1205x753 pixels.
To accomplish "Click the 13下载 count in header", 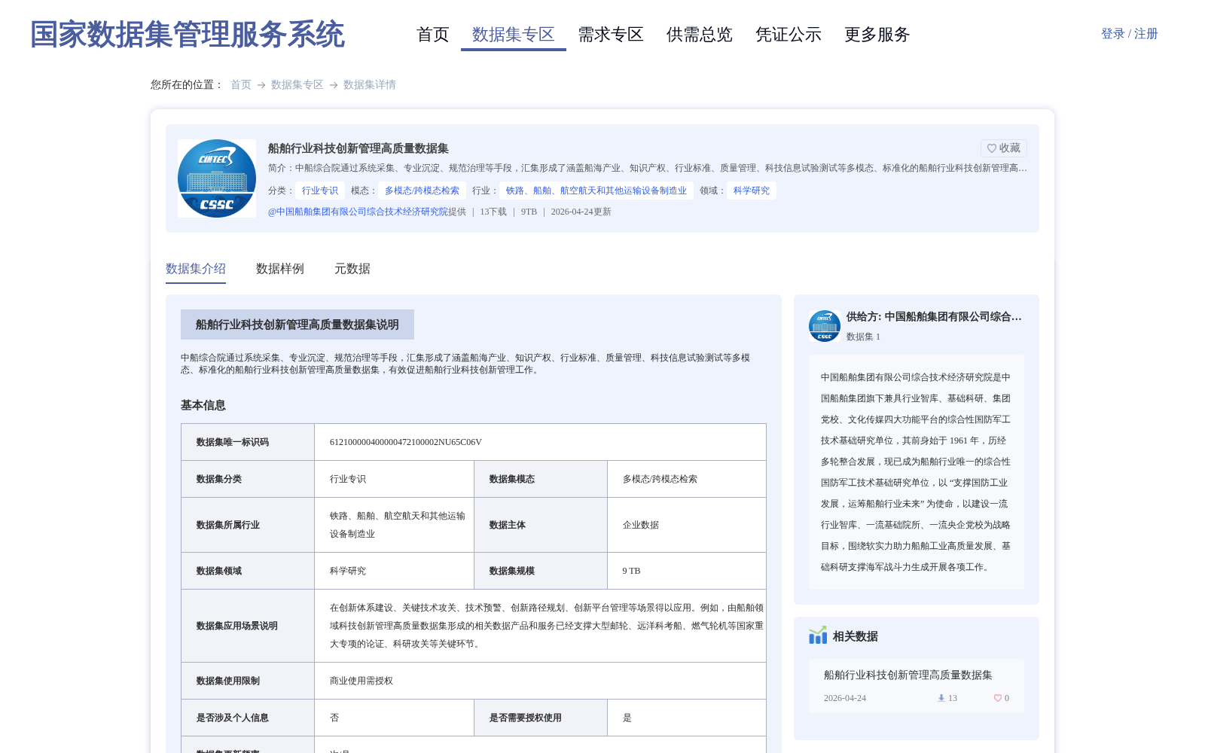I will pos(494,212).
